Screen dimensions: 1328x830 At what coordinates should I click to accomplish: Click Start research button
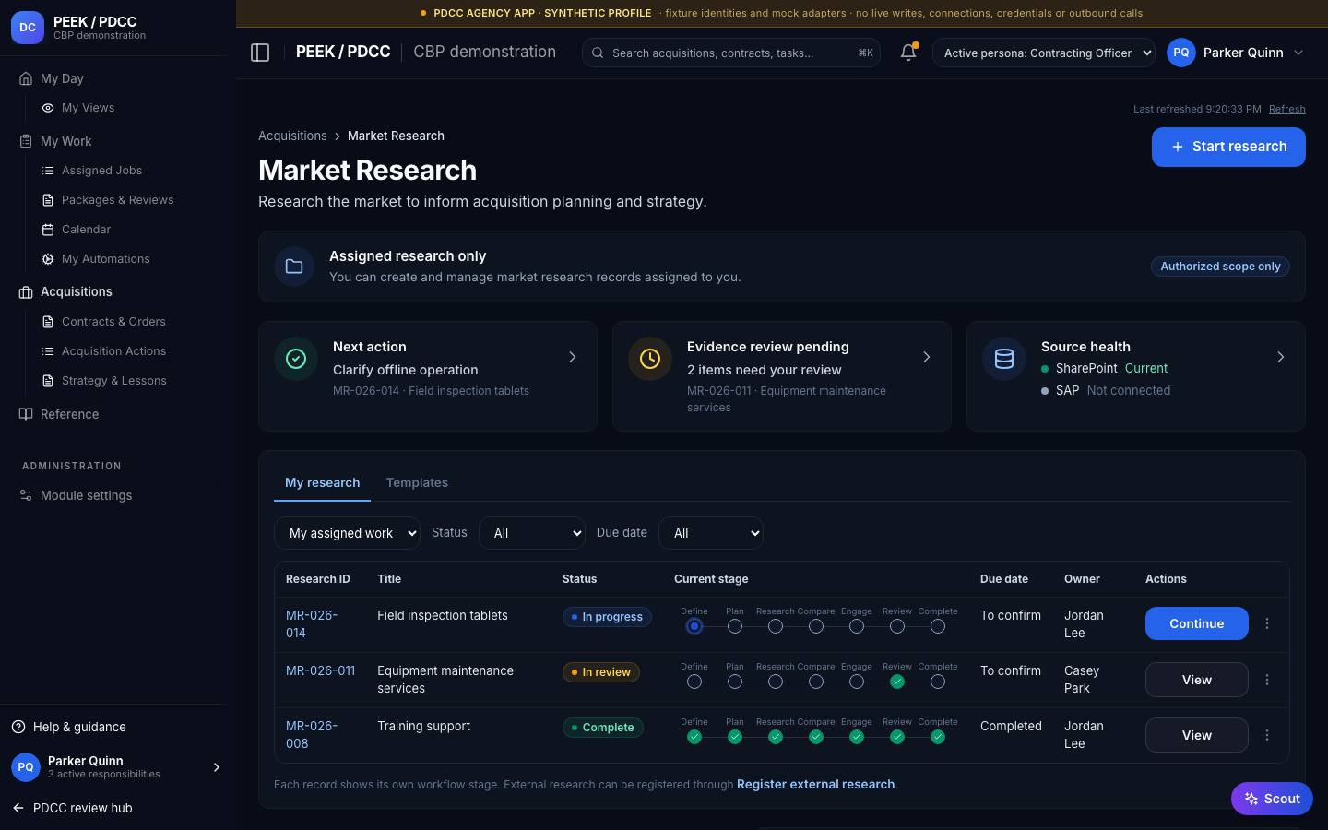(1228, 147)
